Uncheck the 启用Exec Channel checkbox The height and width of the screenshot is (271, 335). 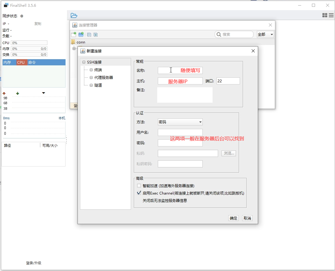[x=139, y=193]
